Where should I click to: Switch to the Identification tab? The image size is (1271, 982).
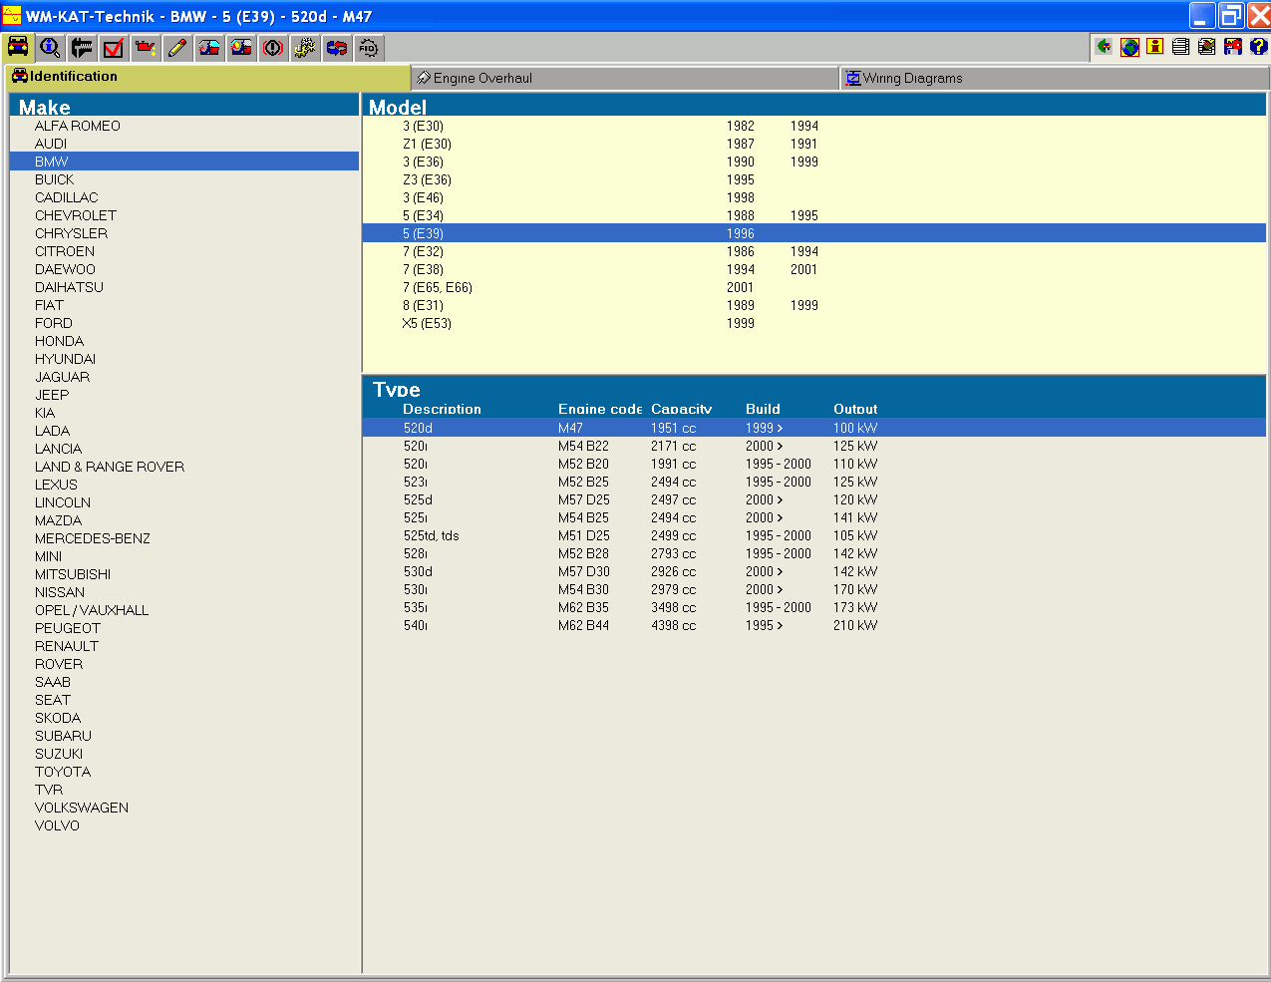point(207,77)
